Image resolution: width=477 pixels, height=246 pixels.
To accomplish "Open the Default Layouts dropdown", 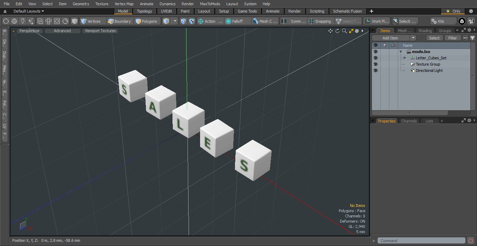I will pyautogui.click(x=29, y=11).
